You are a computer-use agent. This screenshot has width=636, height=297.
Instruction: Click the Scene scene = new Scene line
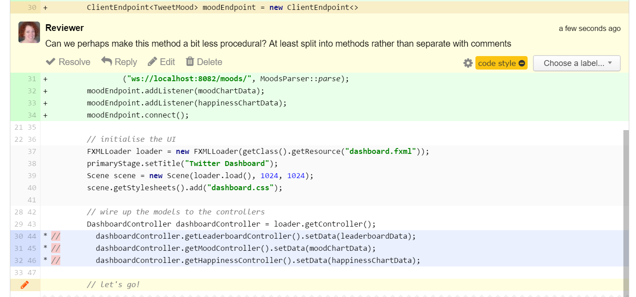coord(200,175)
